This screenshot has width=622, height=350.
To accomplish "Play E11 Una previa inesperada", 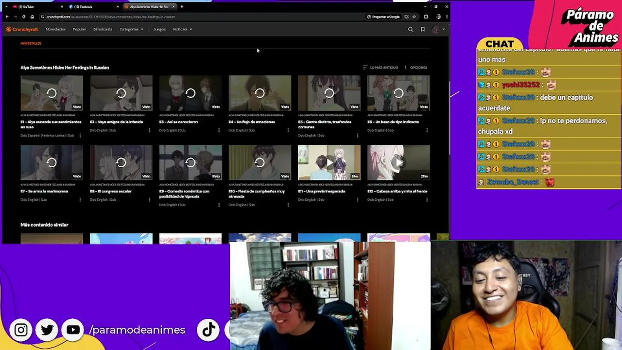I will [329, 162].
